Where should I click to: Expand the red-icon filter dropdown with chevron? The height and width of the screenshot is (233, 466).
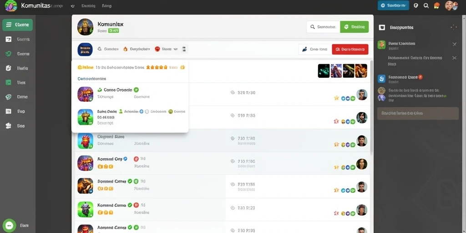pyautogui.click(x=166, y=49)
